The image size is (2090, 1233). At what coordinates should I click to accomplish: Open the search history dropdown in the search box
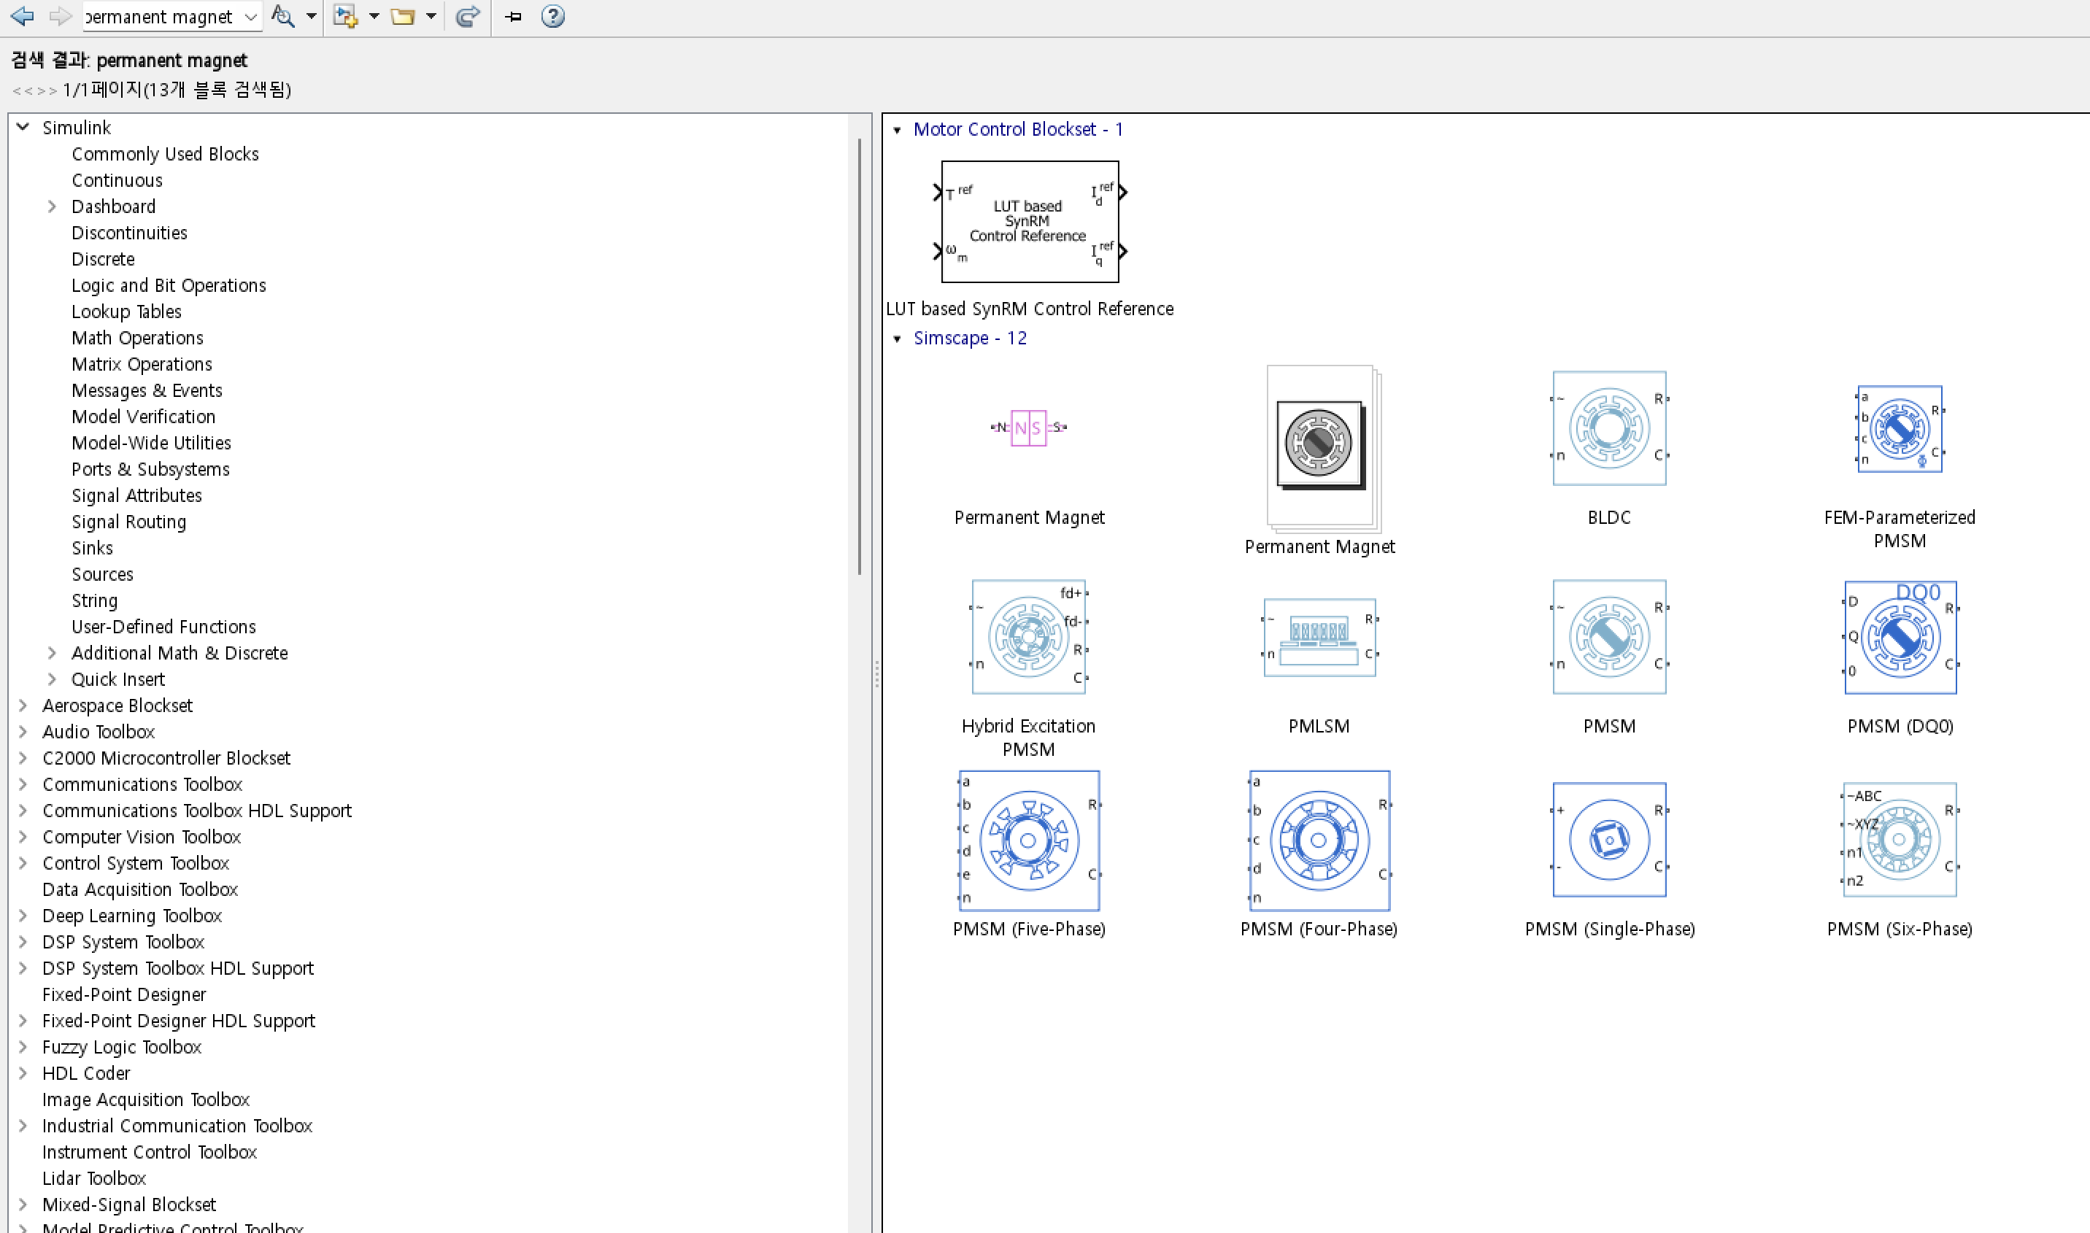tap(251, 17)
